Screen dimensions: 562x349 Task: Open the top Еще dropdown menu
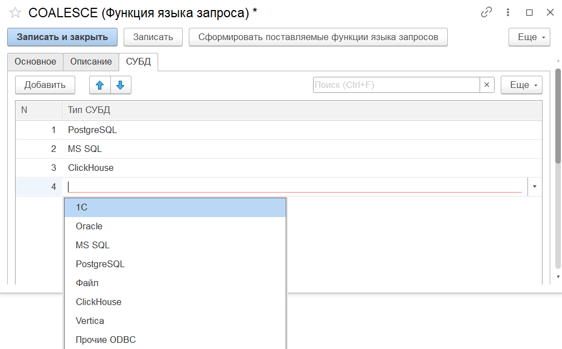click(529, 37)
